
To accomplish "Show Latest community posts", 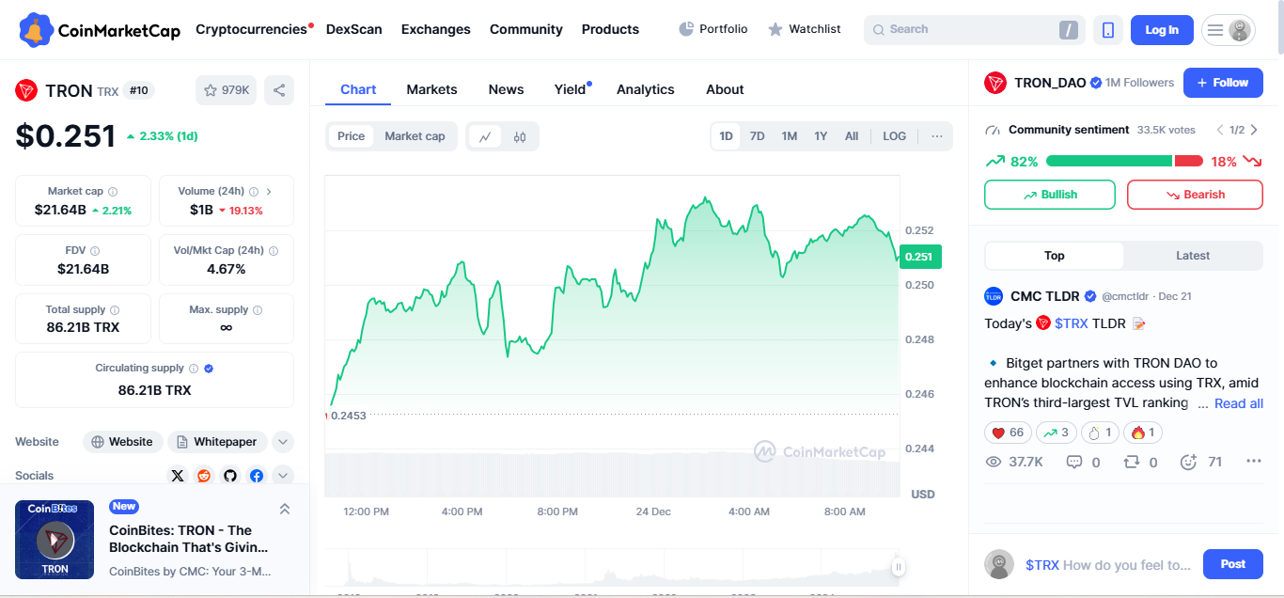I will point(1193,256).
